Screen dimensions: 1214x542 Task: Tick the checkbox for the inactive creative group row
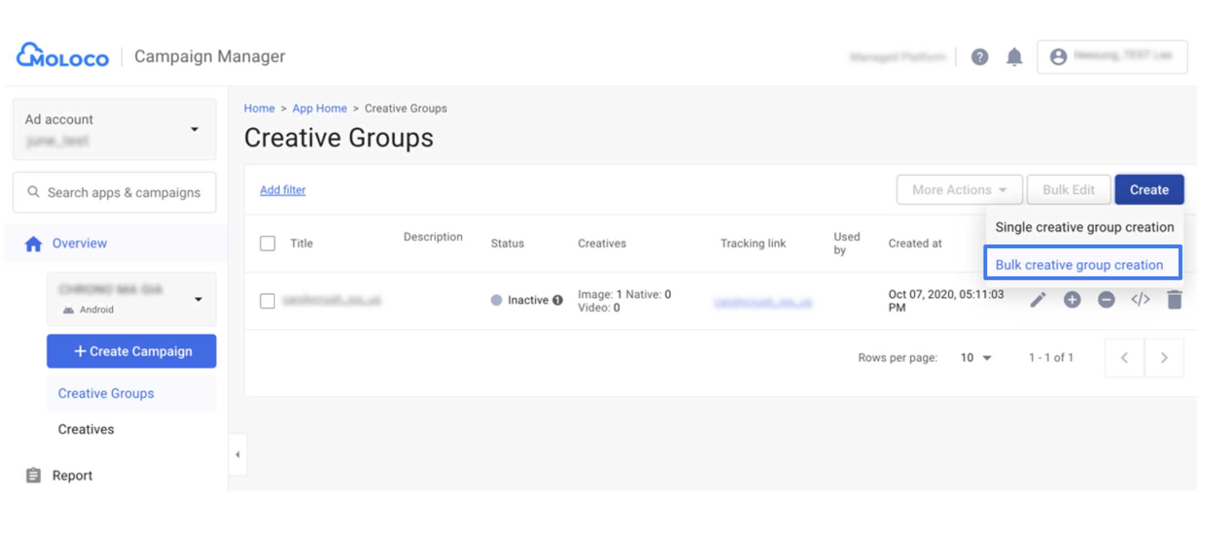click(x=267, y=300)
